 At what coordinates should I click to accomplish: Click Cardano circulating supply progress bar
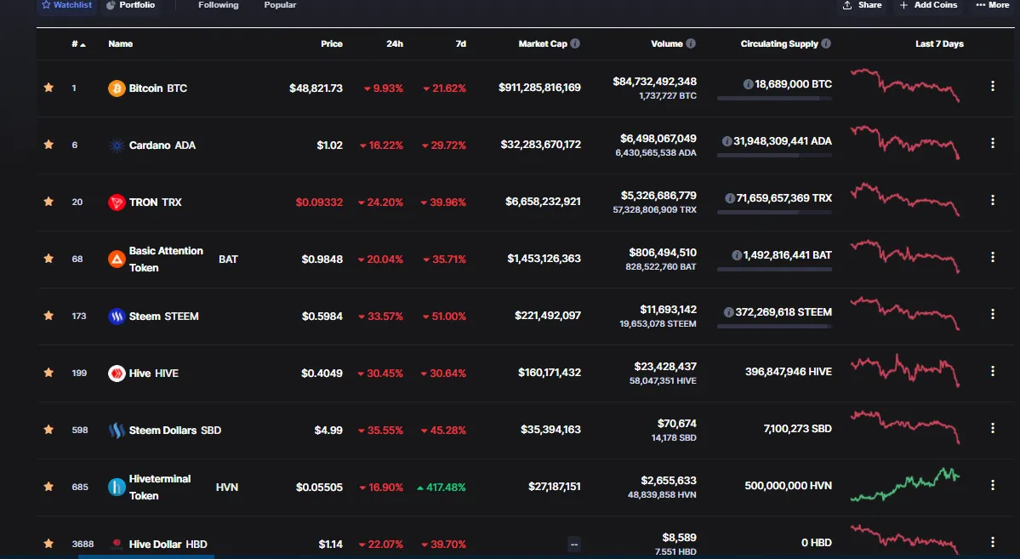(x=774, y=156)
